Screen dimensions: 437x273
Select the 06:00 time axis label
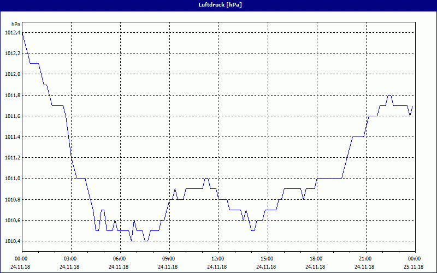(120, 259)
